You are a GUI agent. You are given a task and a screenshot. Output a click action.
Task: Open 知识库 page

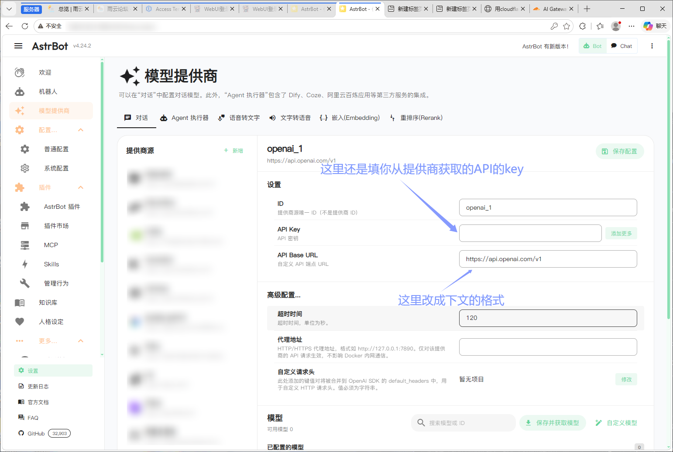(x=51, y=302)
